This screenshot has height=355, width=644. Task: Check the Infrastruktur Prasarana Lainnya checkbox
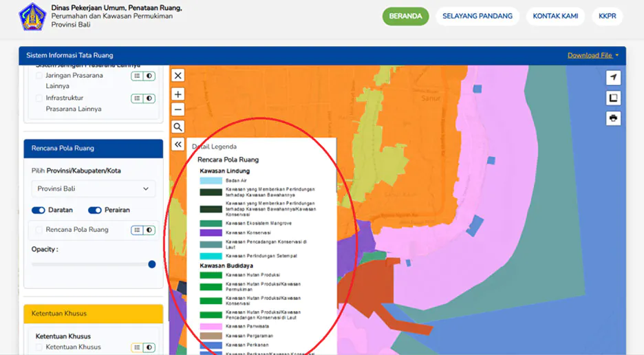(x=39, y=98)
